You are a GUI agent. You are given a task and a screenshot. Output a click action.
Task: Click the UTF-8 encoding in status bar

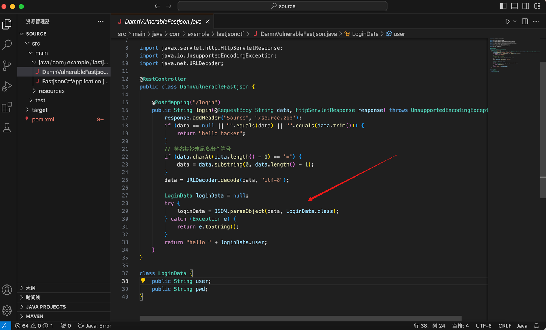483,326
